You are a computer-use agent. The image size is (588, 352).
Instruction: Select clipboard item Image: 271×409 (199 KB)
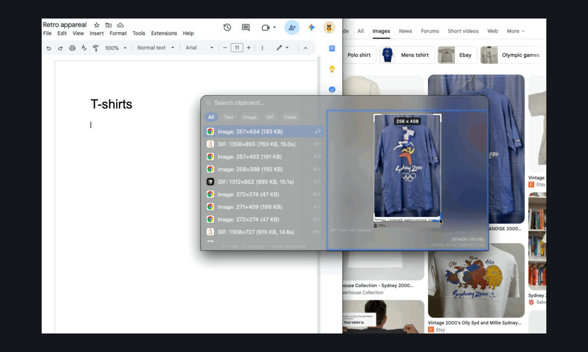pyautogui.click(x=263, y=207)
